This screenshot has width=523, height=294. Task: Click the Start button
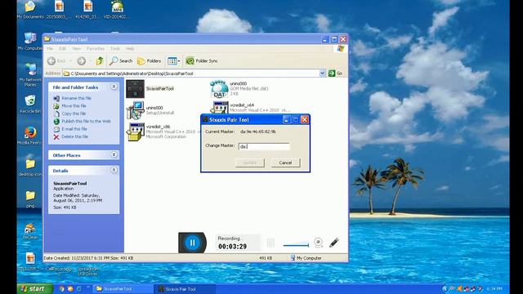pos(34,289)
